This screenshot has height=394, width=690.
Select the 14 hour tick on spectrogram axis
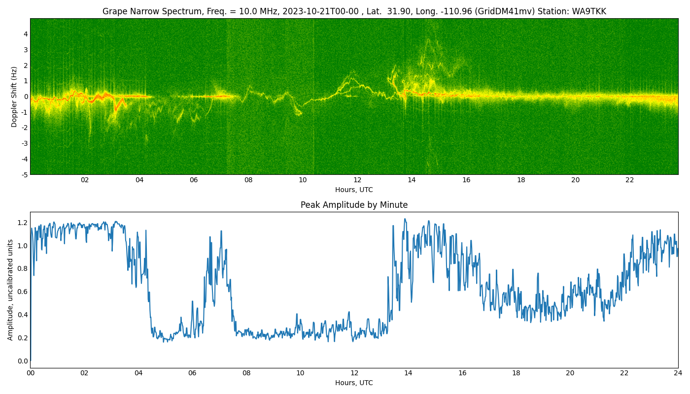412,180
